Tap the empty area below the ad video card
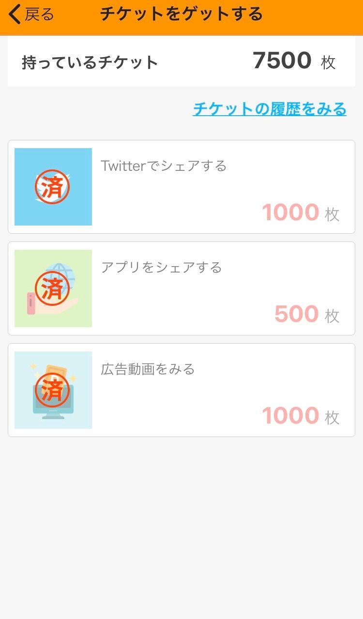The height and width of the screenshot is (619, 363). (x=181, y=523)
